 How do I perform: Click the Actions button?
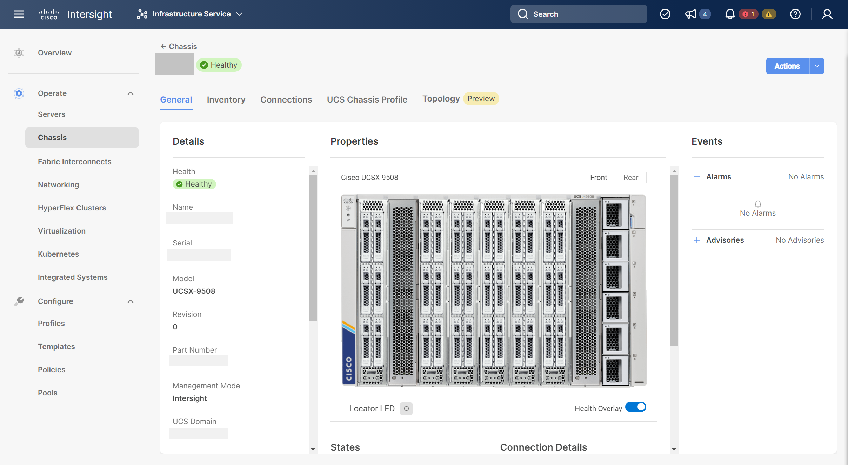click(787, 66)
